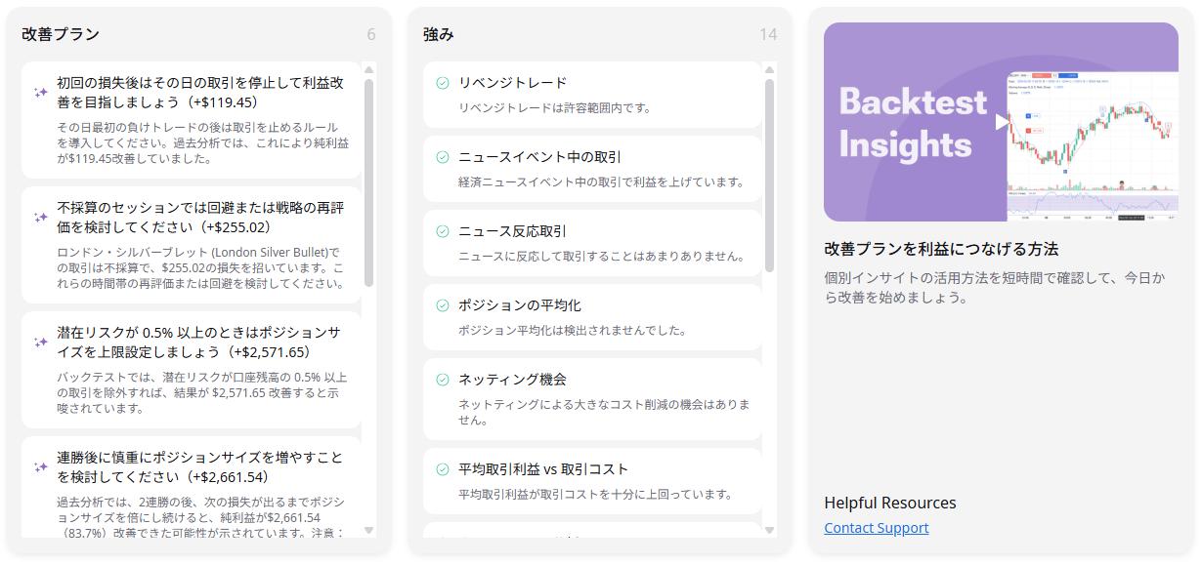Open the Contact Support link

coord(876,528)
